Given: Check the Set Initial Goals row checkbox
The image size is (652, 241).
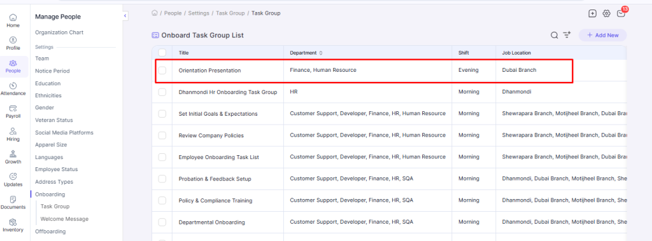Looking at the screenshot, I should click(162, 113).
